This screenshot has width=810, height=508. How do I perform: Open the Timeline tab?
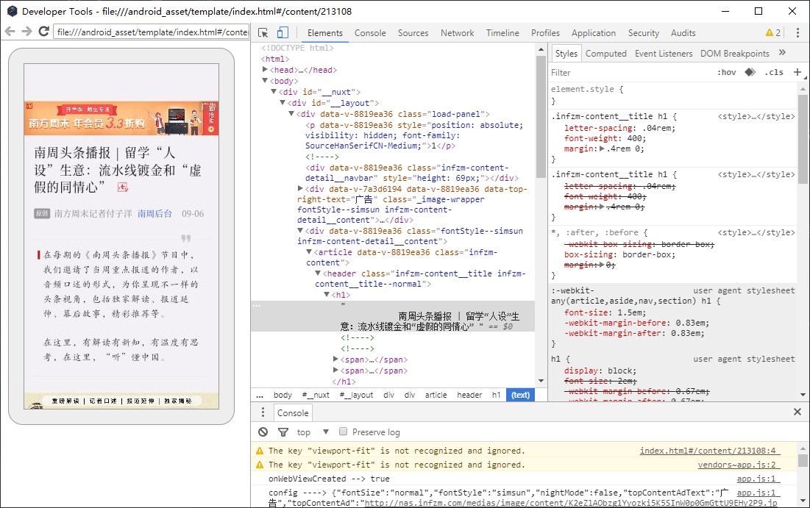(x=502, y=32)
